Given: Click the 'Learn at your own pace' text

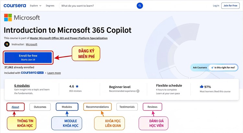Looking at the screenshot, I should click(168, 94).
